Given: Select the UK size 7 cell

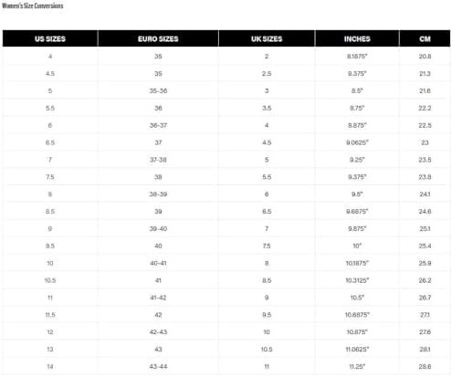Looking at the screenshot, I should point(267,228).
